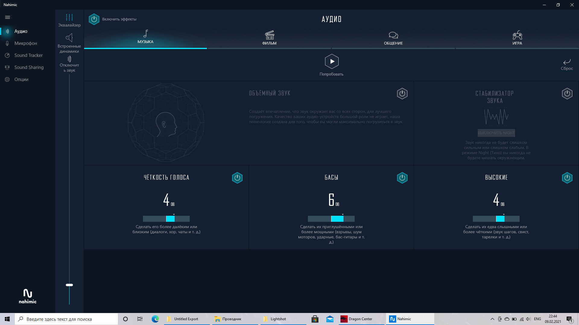This screenshot has height=325, width=579.
Task: Click the Сброс reset button
Action: point(567,64)
